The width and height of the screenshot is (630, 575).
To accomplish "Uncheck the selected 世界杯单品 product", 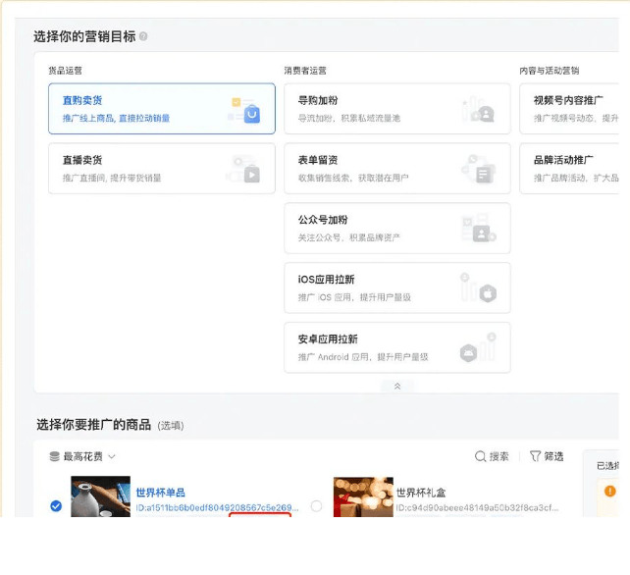I will 56,506.
